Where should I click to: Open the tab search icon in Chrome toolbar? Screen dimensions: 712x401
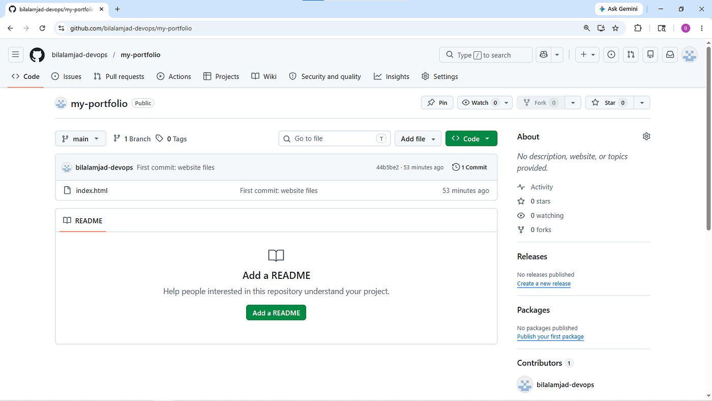[662, 28]
